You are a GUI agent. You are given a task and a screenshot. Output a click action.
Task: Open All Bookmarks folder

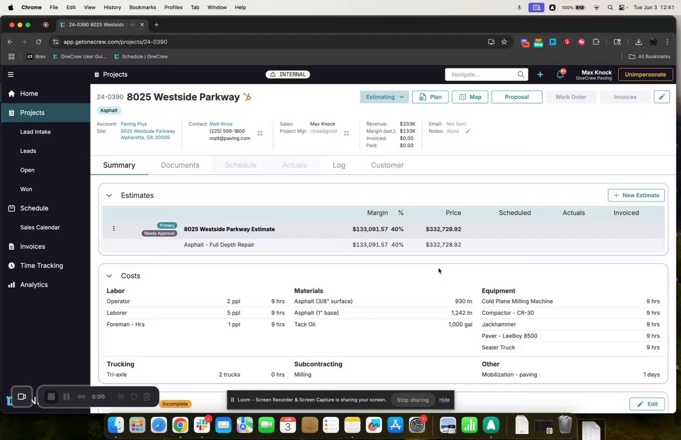pos(649,56)
